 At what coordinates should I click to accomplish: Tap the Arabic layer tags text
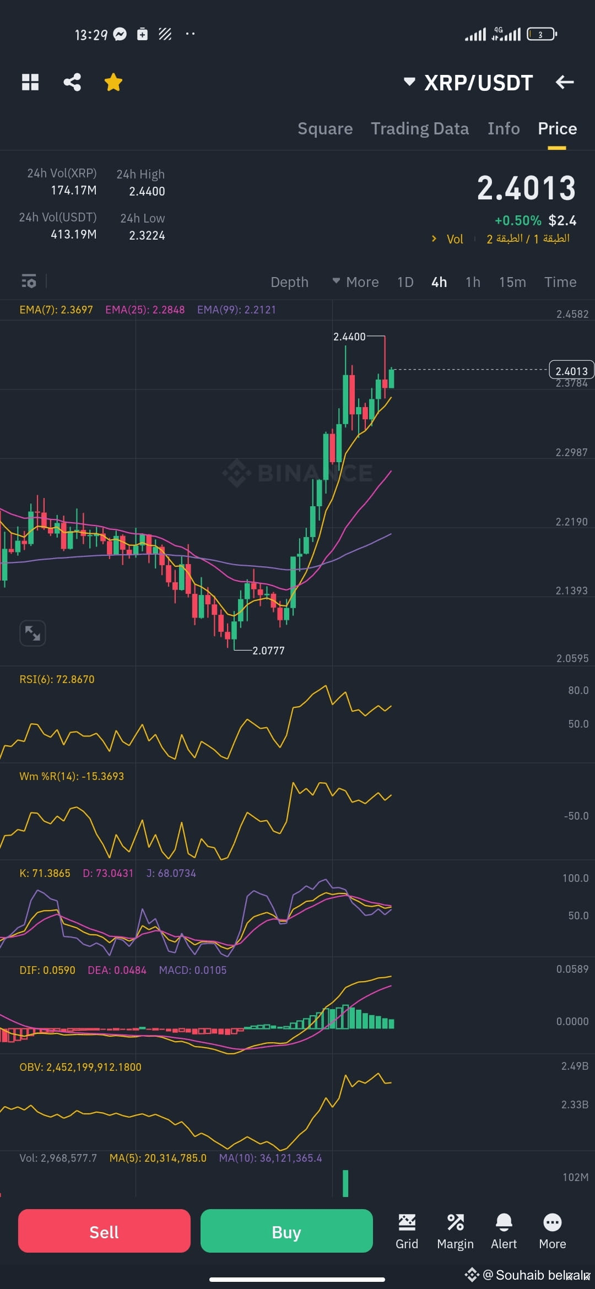pyautogui.click(x=528, y=239)
